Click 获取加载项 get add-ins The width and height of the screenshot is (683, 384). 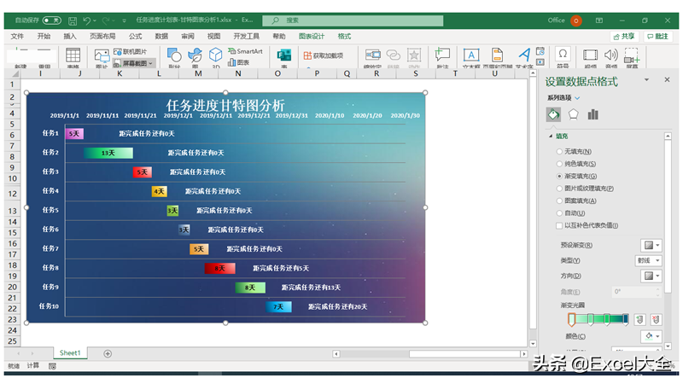click(x=324, y=55)
